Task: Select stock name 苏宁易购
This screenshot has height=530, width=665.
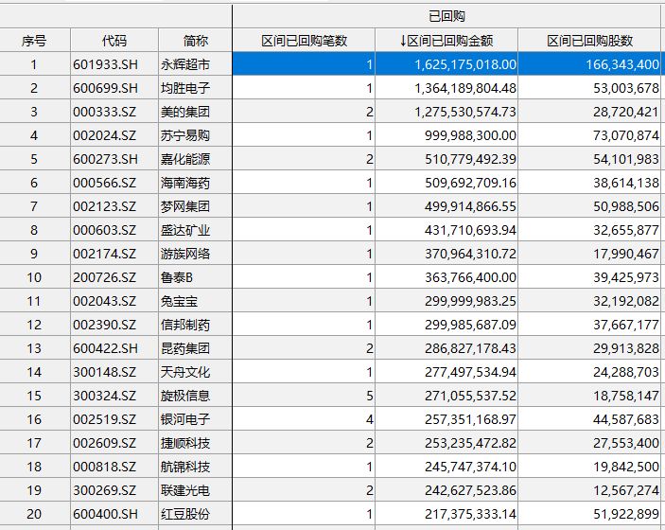Action: tap(185, 135)
